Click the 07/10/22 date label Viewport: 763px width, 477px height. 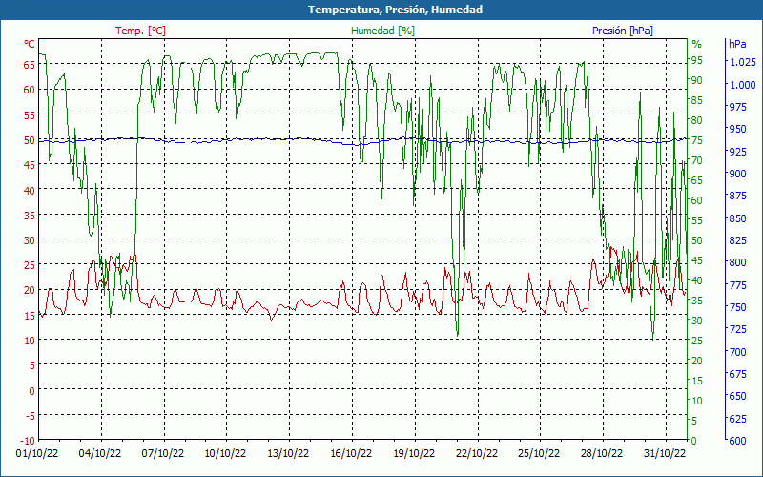(163, 454)
